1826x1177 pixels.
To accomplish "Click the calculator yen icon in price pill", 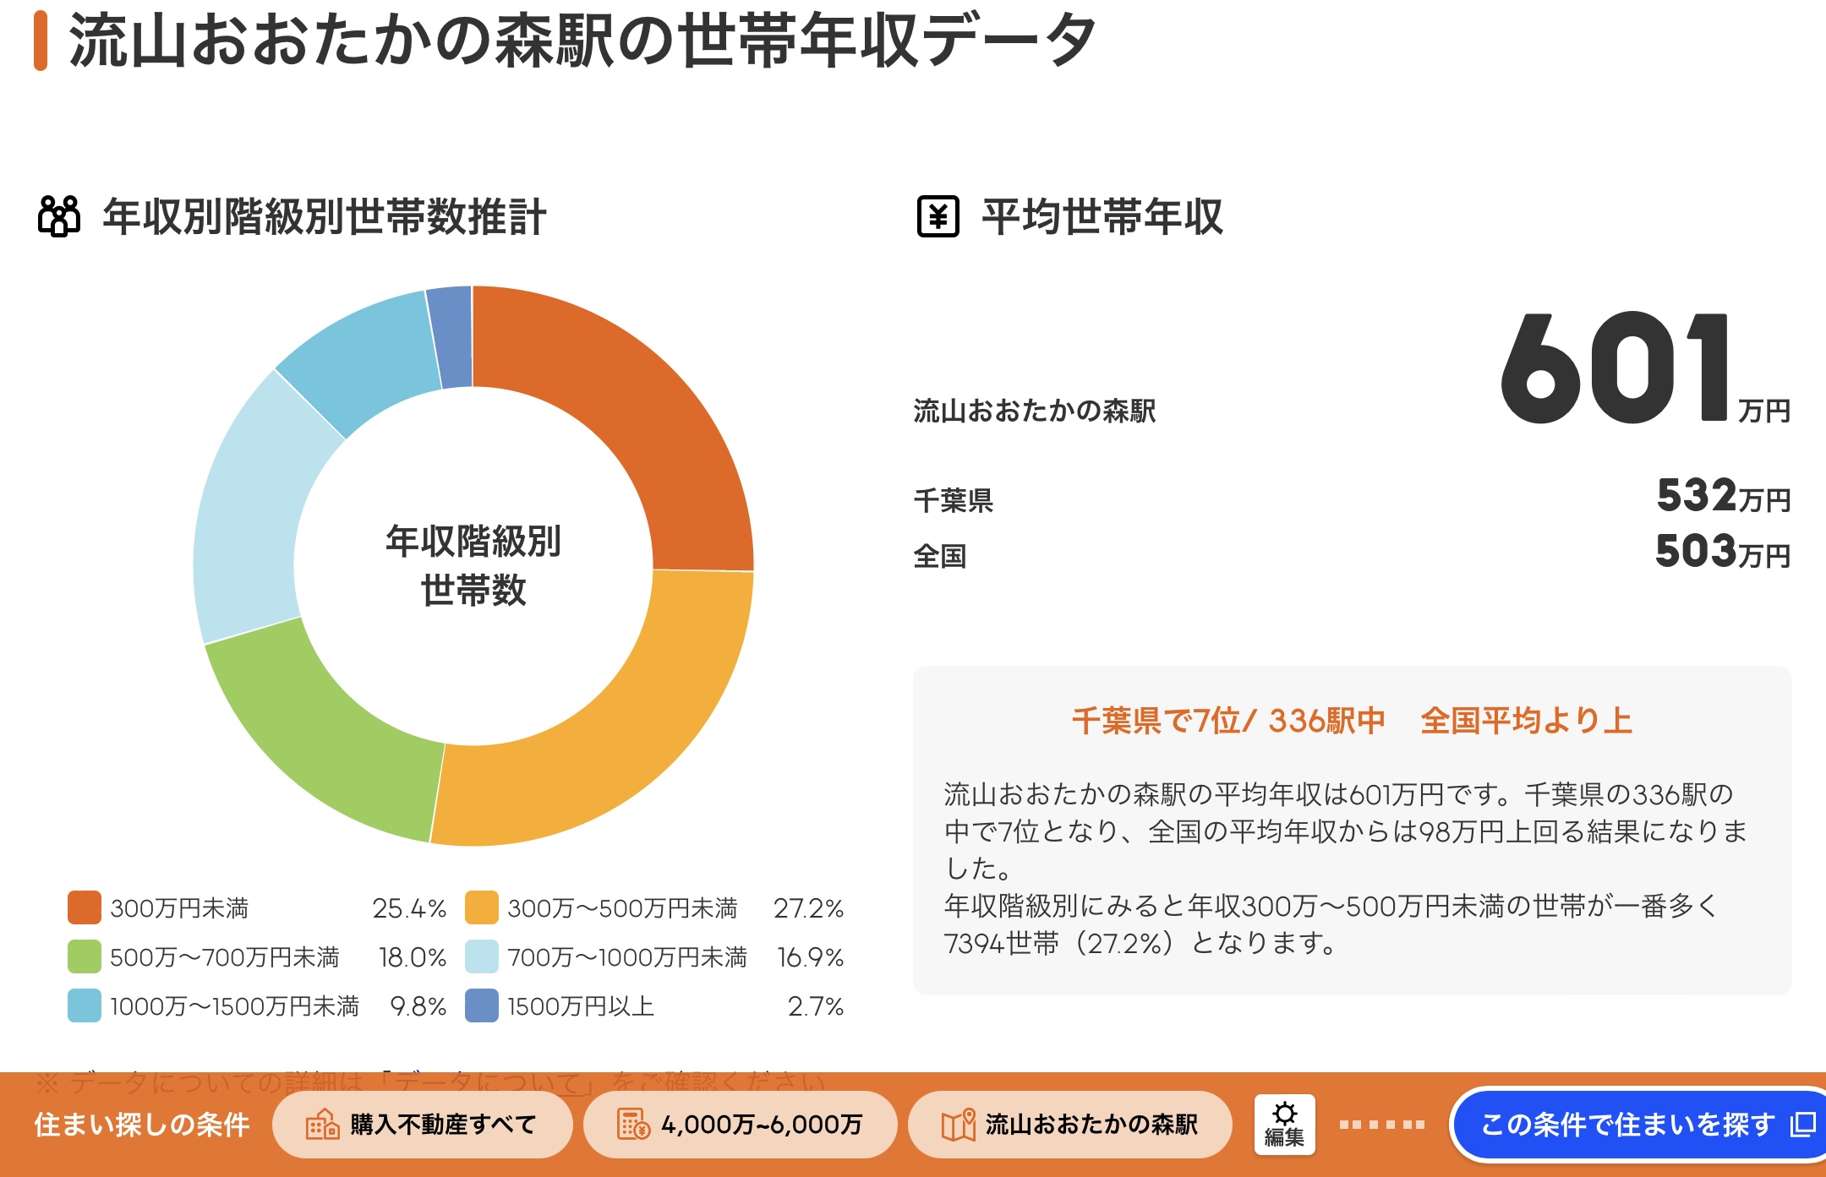I will pyautogui.click(x=633, y=1125).
